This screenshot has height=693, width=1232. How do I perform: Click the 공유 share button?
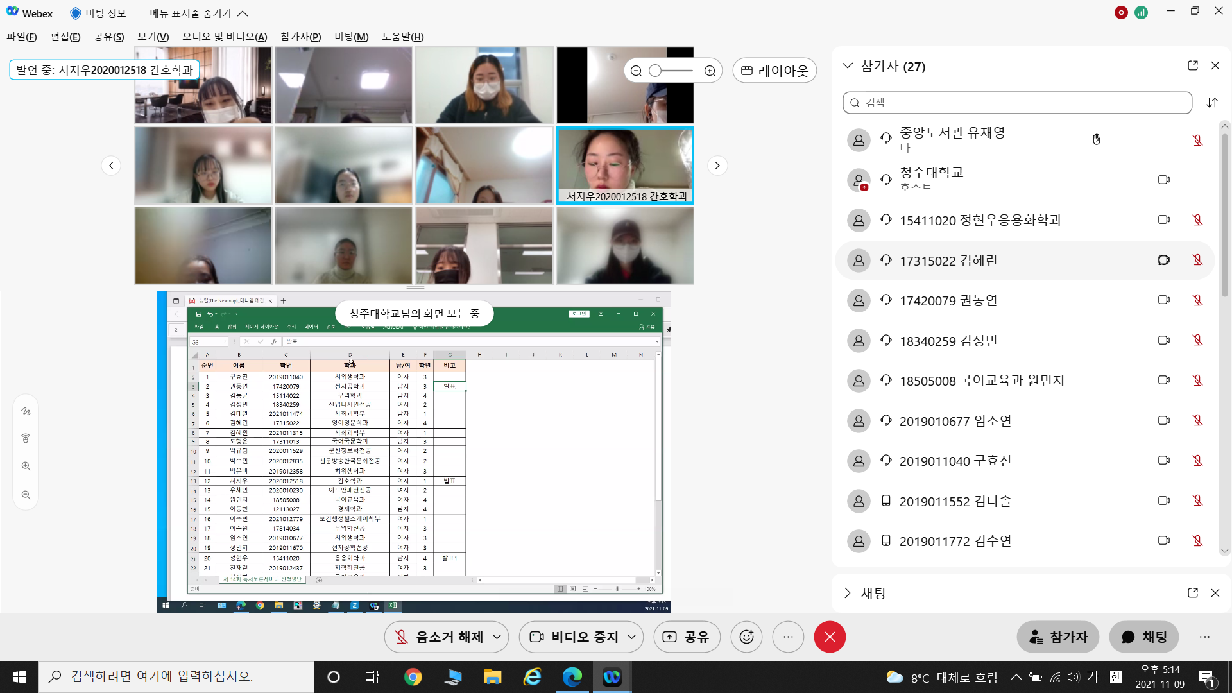[x=687, y=637]
